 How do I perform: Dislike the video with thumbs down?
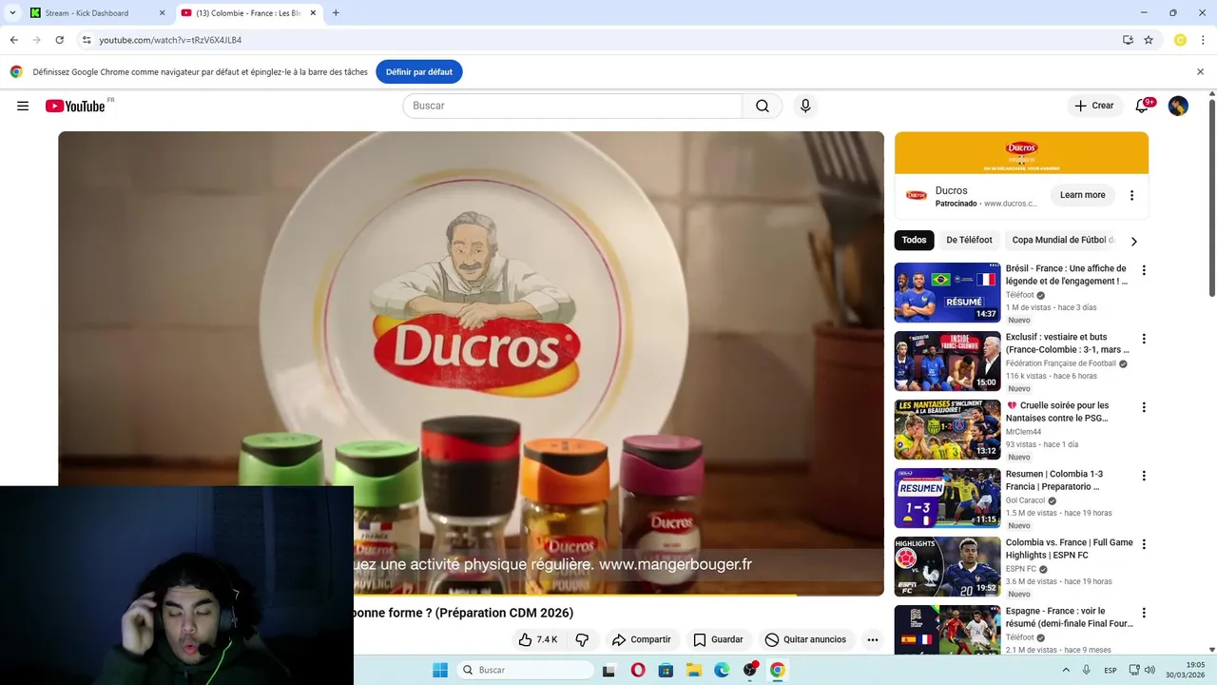[582, 639]
